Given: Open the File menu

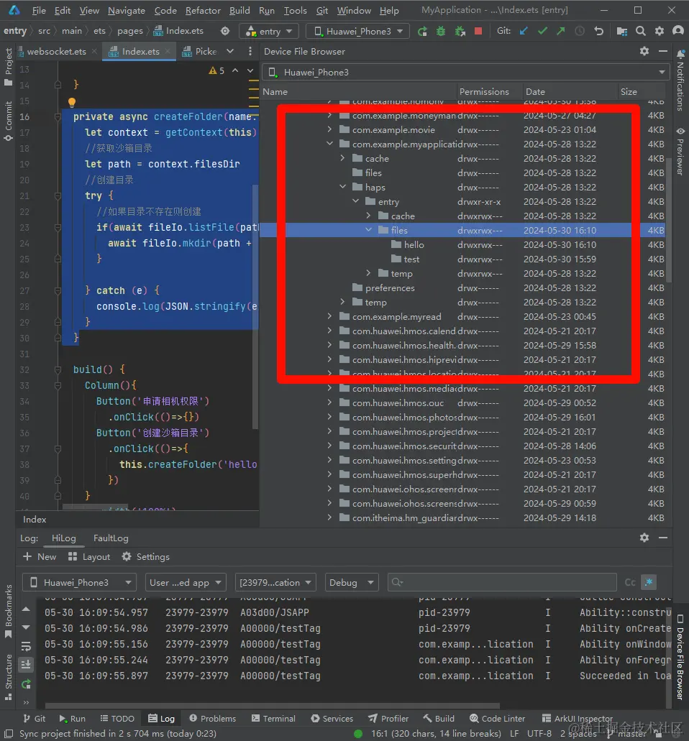Looking at the screenshot, I should point(39,10).
